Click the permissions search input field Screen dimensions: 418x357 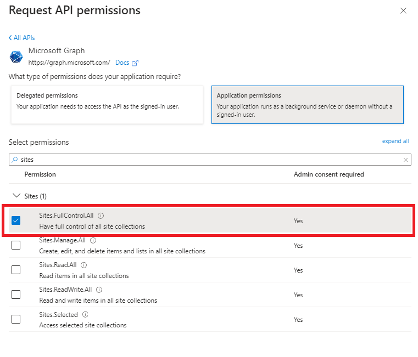point(209,160)
